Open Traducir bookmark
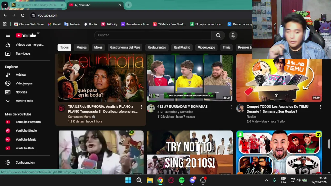This screenshot has width=331, height=186. click(x=72, y=24)
